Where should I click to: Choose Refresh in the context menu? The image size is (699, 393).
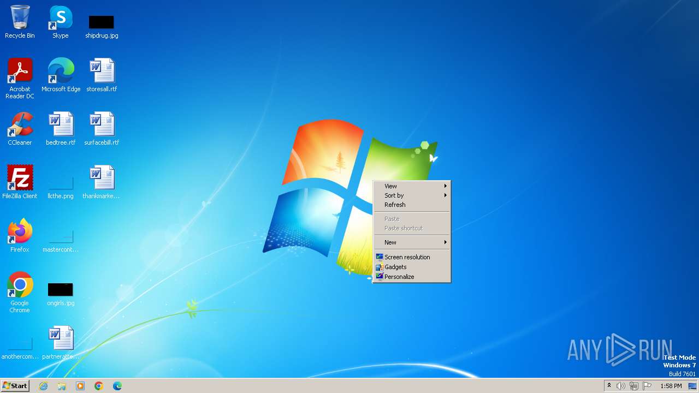coord(412,205)
